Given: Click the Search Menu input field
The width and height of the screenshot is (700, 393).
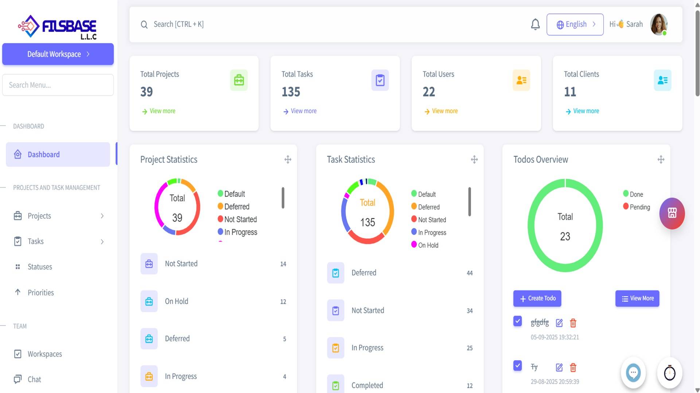Looking at the screenshot, I should (x=58, y=85).
